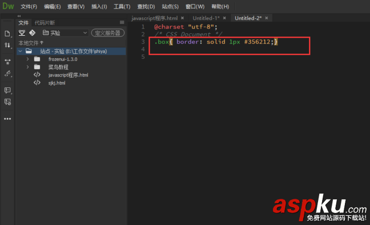Open the files panel options menu icon
370x225 pixels.
pyautogui.click(x=122, y=22)
